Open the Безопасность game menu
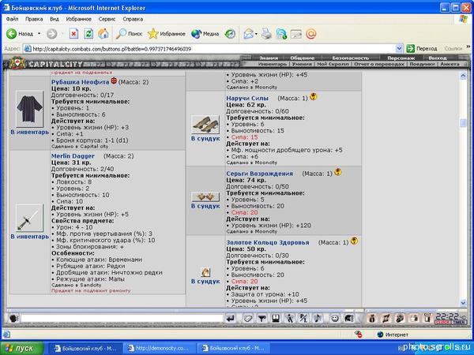The width and height of the screenshot is (474, 355). (x=351, y=58)
